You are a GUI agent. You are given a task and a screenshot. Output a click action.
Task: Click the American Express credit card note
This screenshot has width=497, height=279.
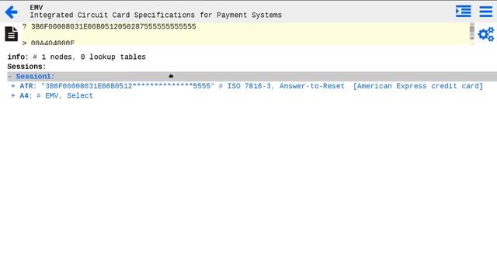coord(418,86)
